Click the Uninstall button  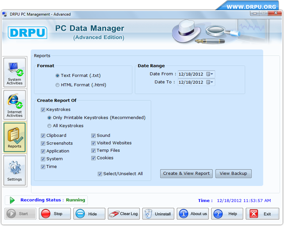pos(158,214)
